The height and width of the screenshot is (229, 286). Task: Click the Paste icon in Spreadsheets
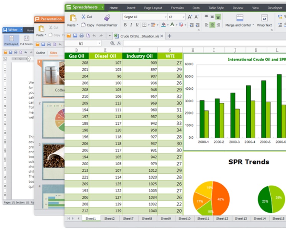73,18
